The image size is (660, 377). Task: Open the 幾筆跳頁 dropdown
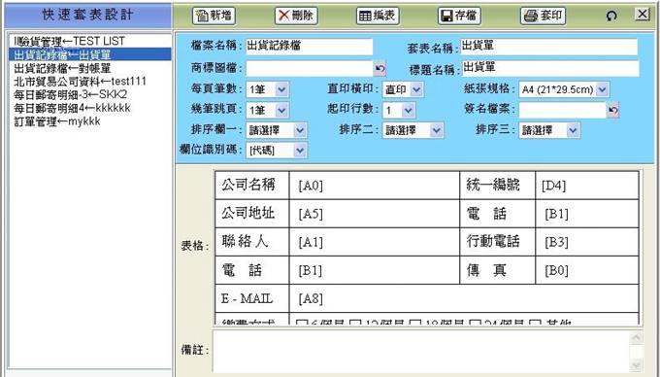point(267,111)
